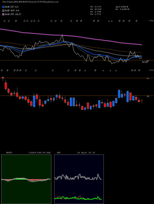Click the 'ADX' panel heading

[59, 153]
